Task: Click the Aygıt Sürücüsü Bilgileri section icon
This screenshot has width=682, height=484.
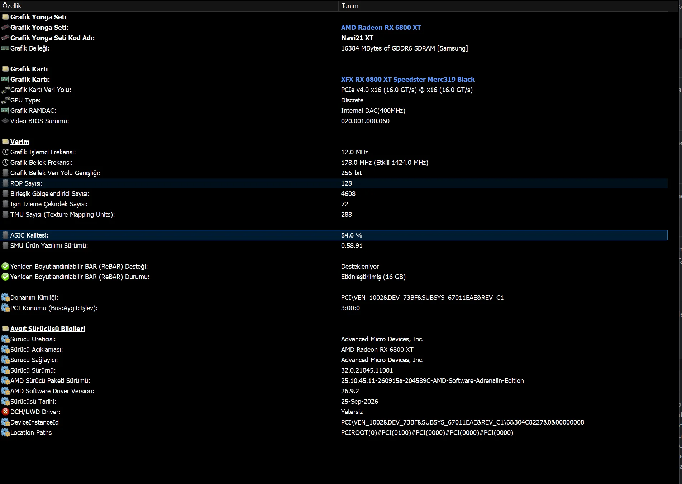Action: coord(5,329)
